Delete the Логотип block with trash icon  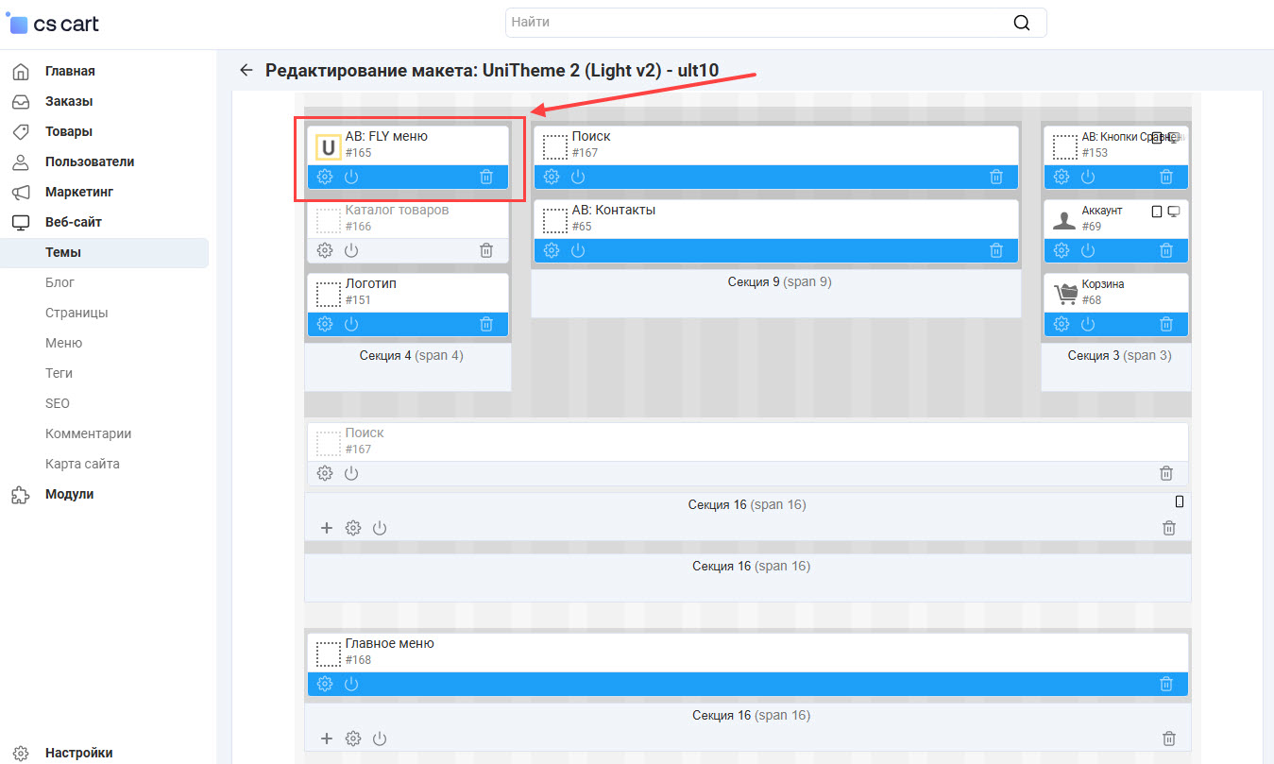pos(486,324)
